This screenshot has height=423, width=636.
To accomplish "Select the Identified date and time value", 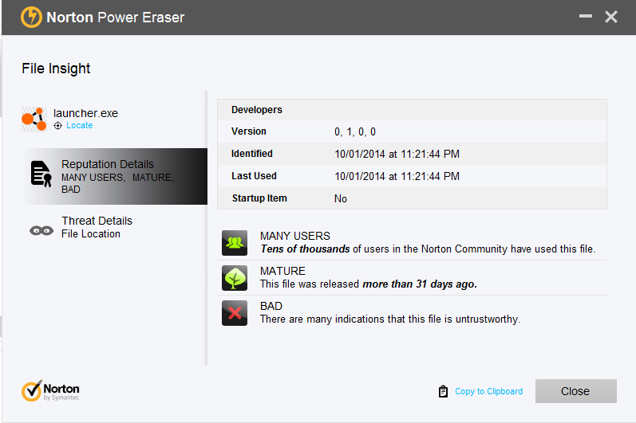I will point(397,155).
